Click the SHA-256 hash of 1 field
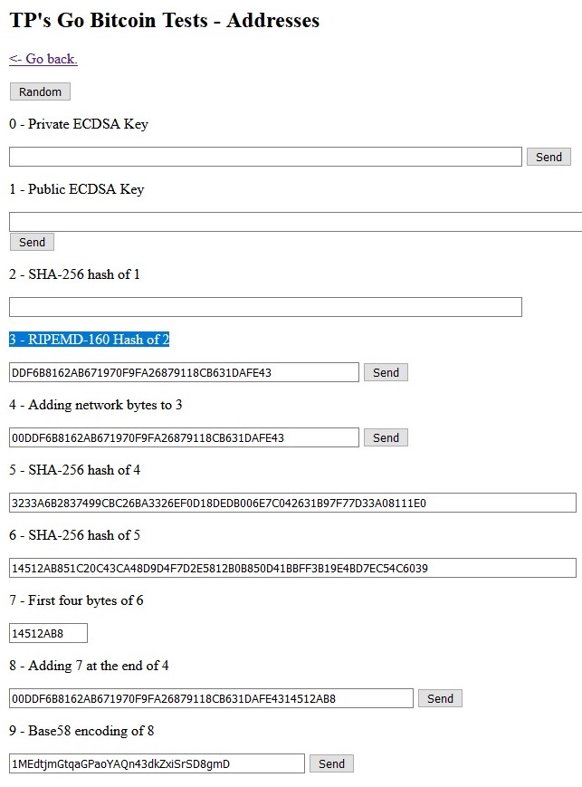582x787 pixels. click(265, 307)
